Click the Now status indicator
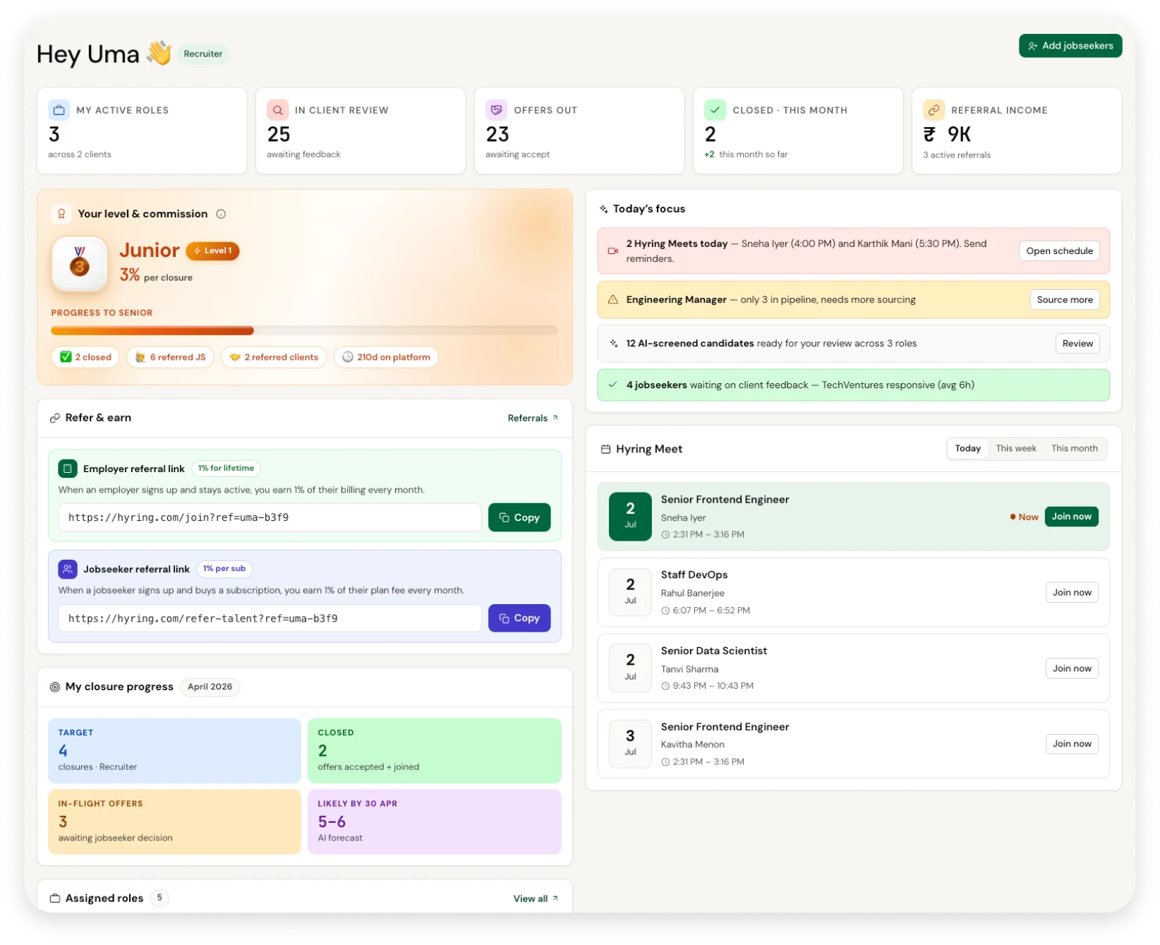 pos(1024,517)
